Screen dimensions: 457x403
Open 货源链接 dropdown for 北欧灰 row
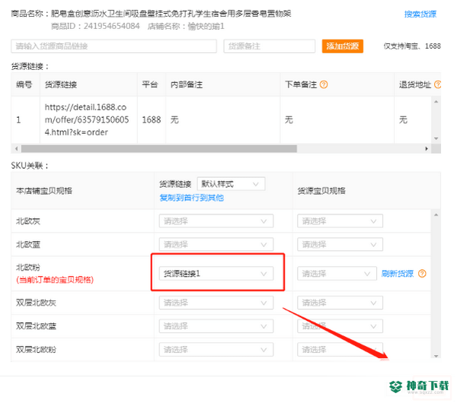[216, 221]
